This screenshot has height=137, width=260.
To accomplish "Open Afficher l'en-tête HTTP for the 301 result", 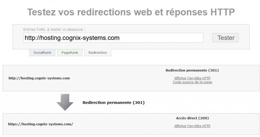I will [x=192, y=78].
